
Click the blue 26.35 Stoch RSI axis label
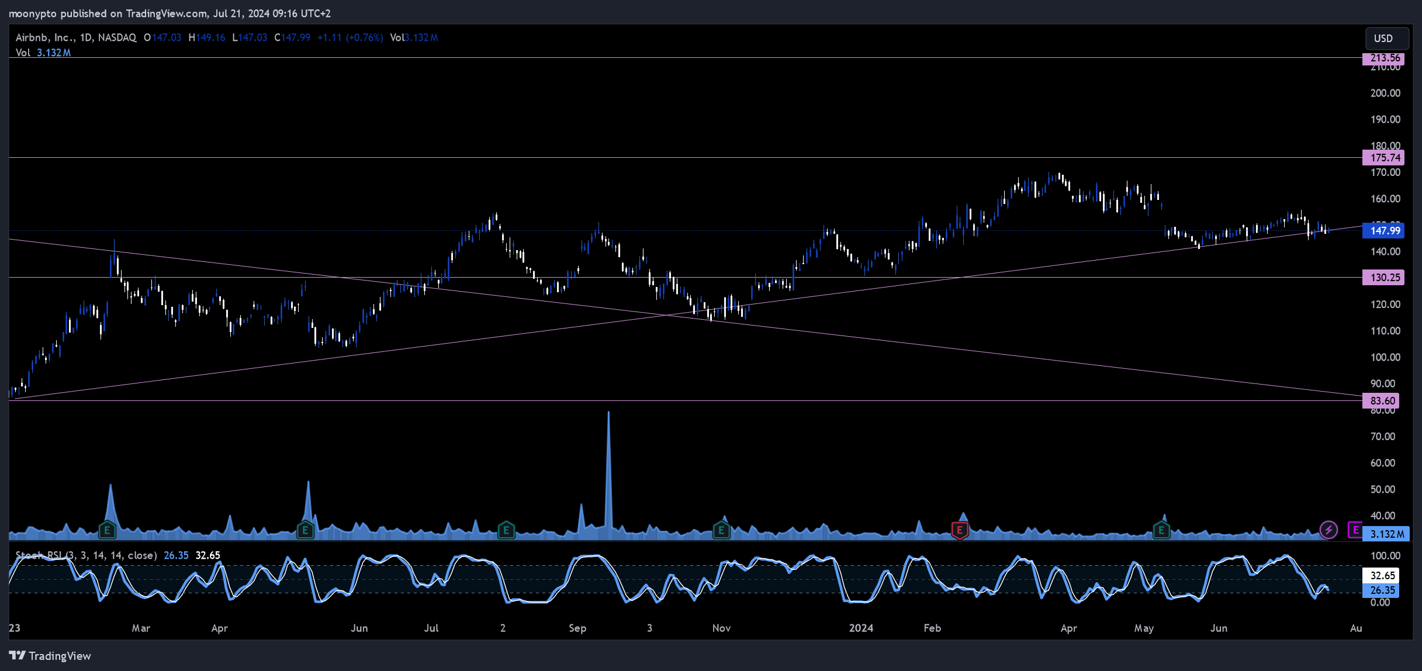(x=1381, y=590)
